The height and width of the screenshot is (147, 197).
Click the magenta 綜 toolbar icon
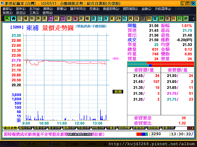click(63, 18)
